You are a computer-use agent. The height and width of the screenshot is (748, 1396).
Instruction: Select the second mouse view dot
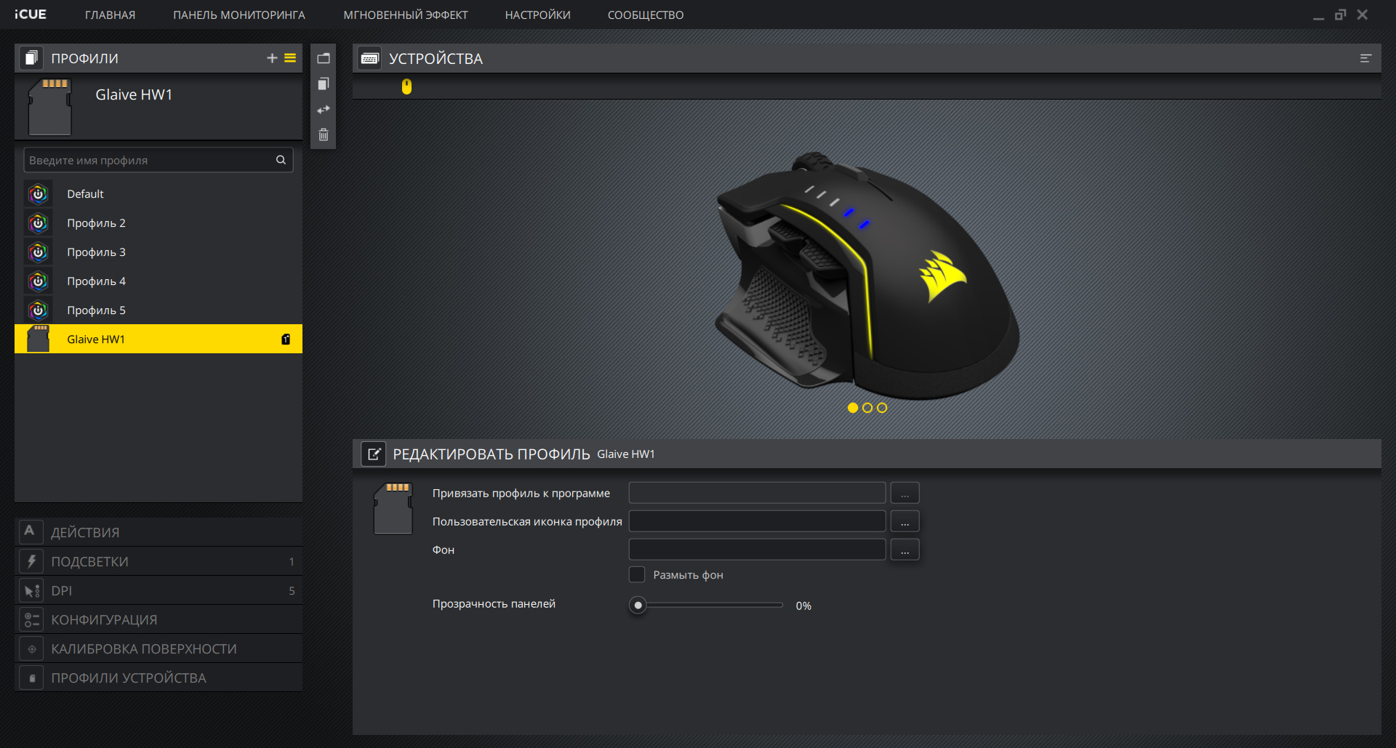867,408
